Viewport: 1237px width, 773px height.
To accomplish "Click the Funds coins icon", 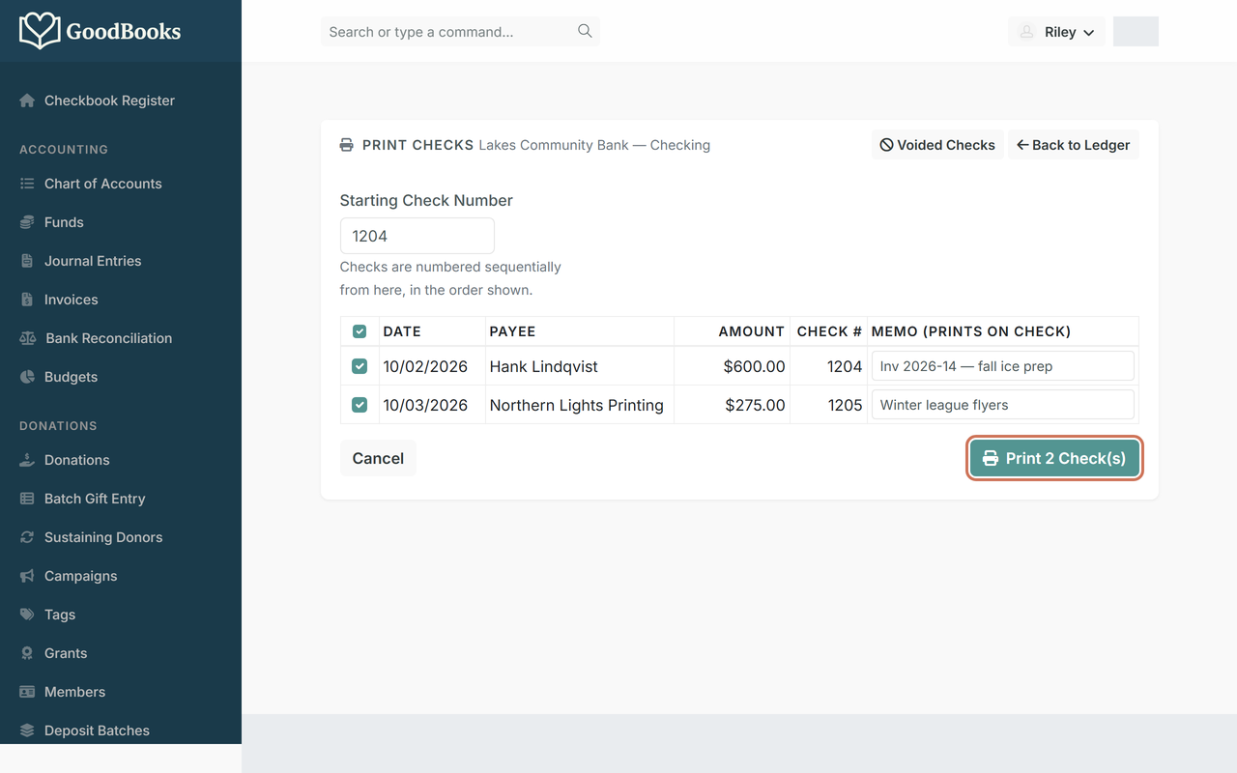I will (27, 222).
